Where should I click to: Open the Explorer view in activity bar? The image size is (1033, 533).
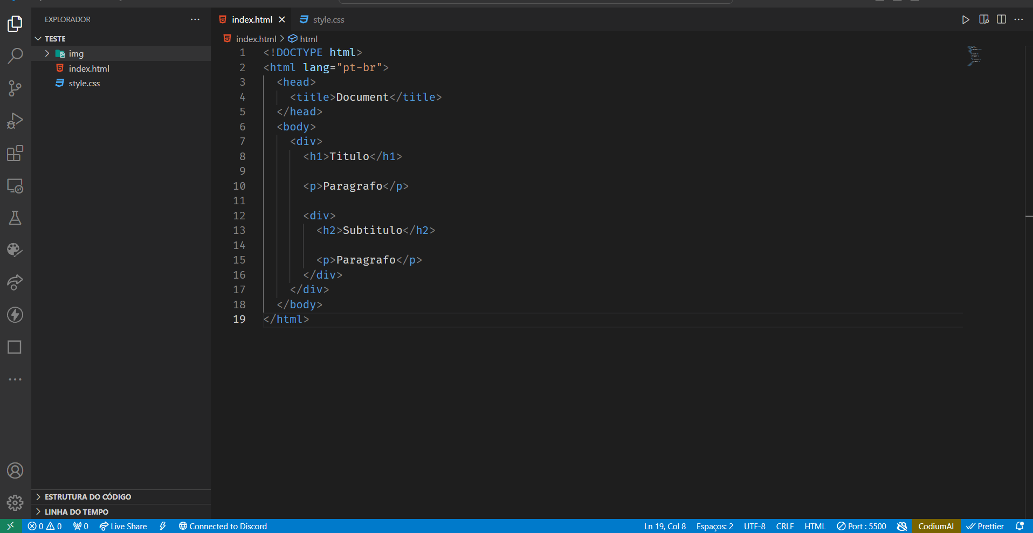tap(15, 24)
